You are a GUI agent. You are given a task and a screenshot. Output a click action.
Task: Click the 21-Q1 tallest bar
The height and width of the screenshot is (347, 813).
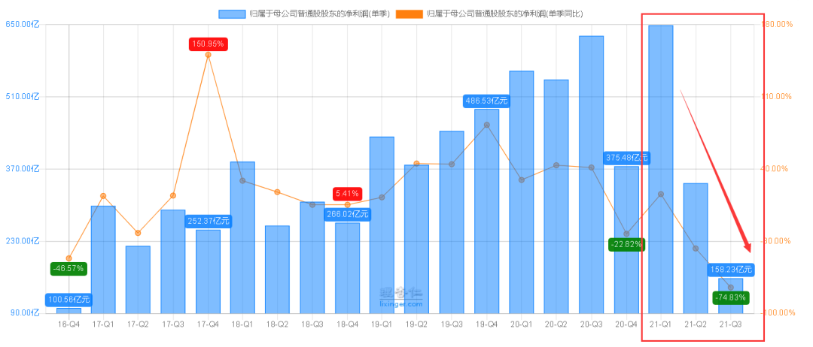click(x=661, y=169)
